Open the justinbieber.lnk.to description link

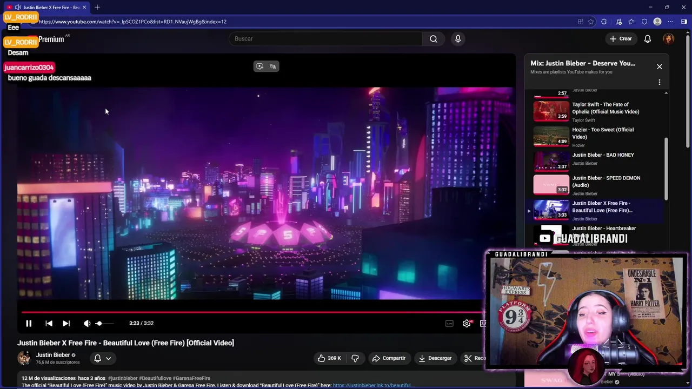[372, 385]
